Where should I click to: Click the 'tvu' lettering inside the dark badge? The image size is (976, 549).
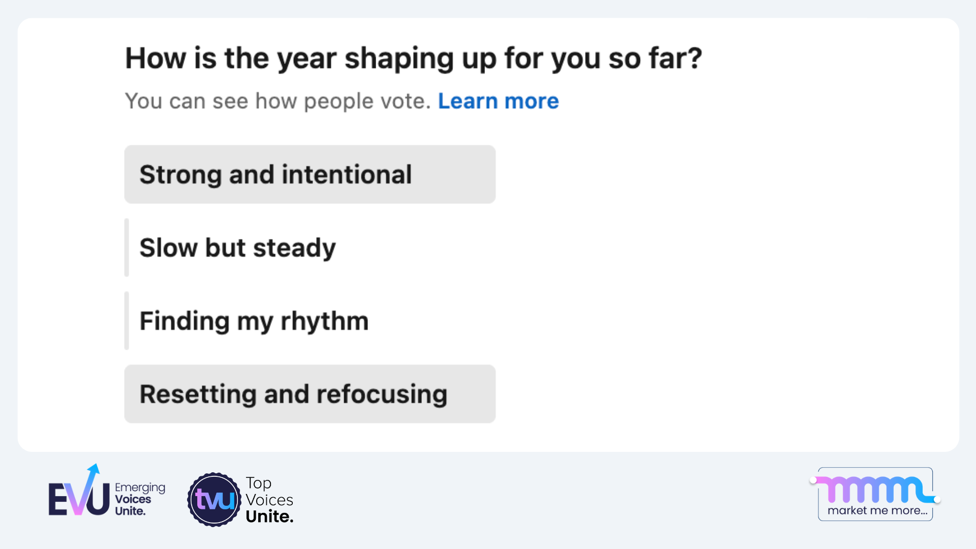[215, 500]
